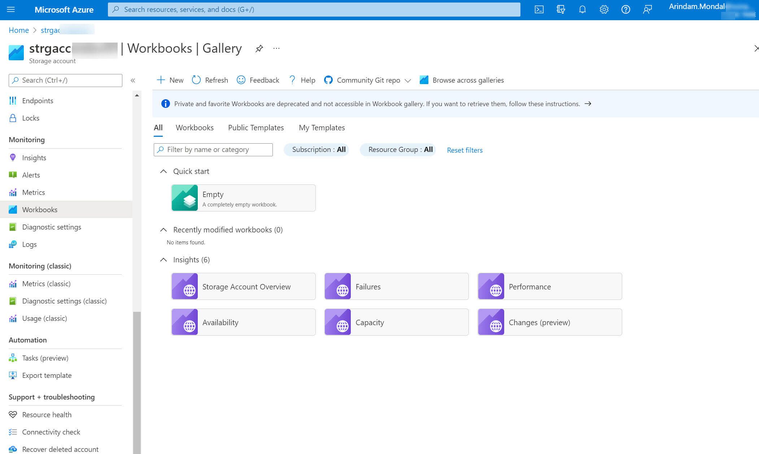759x454 pixels.
Task: Open the Azure portal hamburger menu
Action: pos(11,10)
